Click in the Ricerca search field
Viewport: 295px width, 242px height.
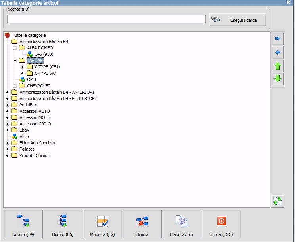click(106, 19)
